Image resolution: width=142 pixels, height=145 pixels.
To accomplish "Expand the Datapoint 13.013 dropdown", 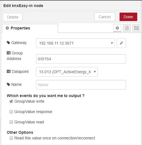I will click(x=67, y=72).
